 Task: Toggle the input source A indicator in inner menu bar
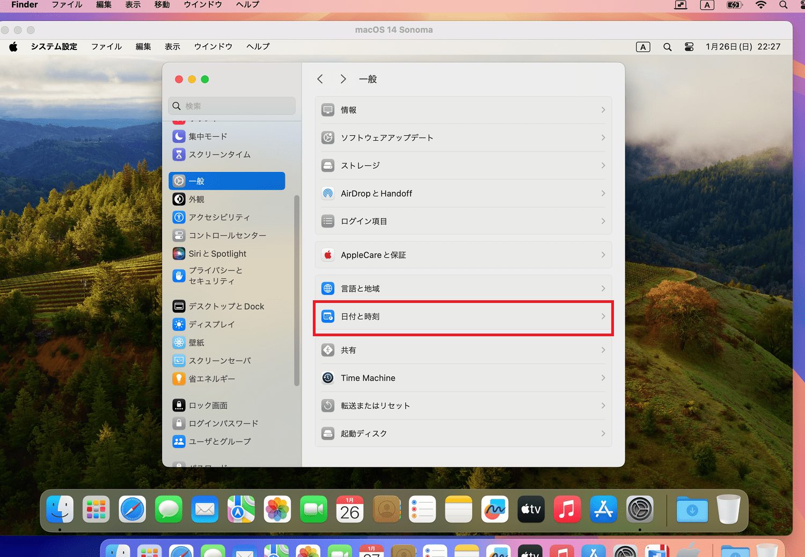643,47
